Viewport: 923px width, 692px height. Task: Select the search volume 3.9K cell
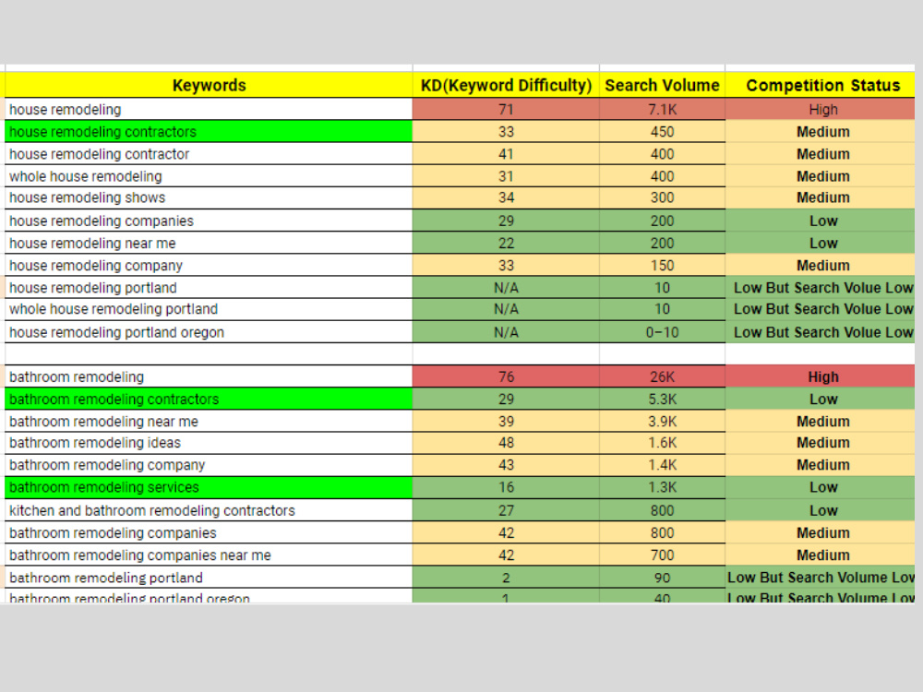(662, 422)
